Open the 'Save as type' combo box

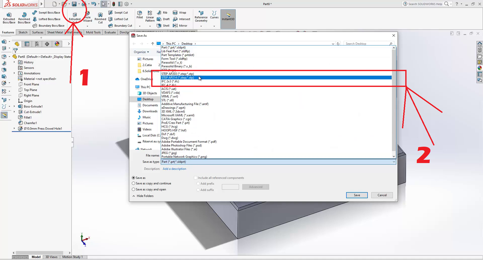click(x=278, y=162)
